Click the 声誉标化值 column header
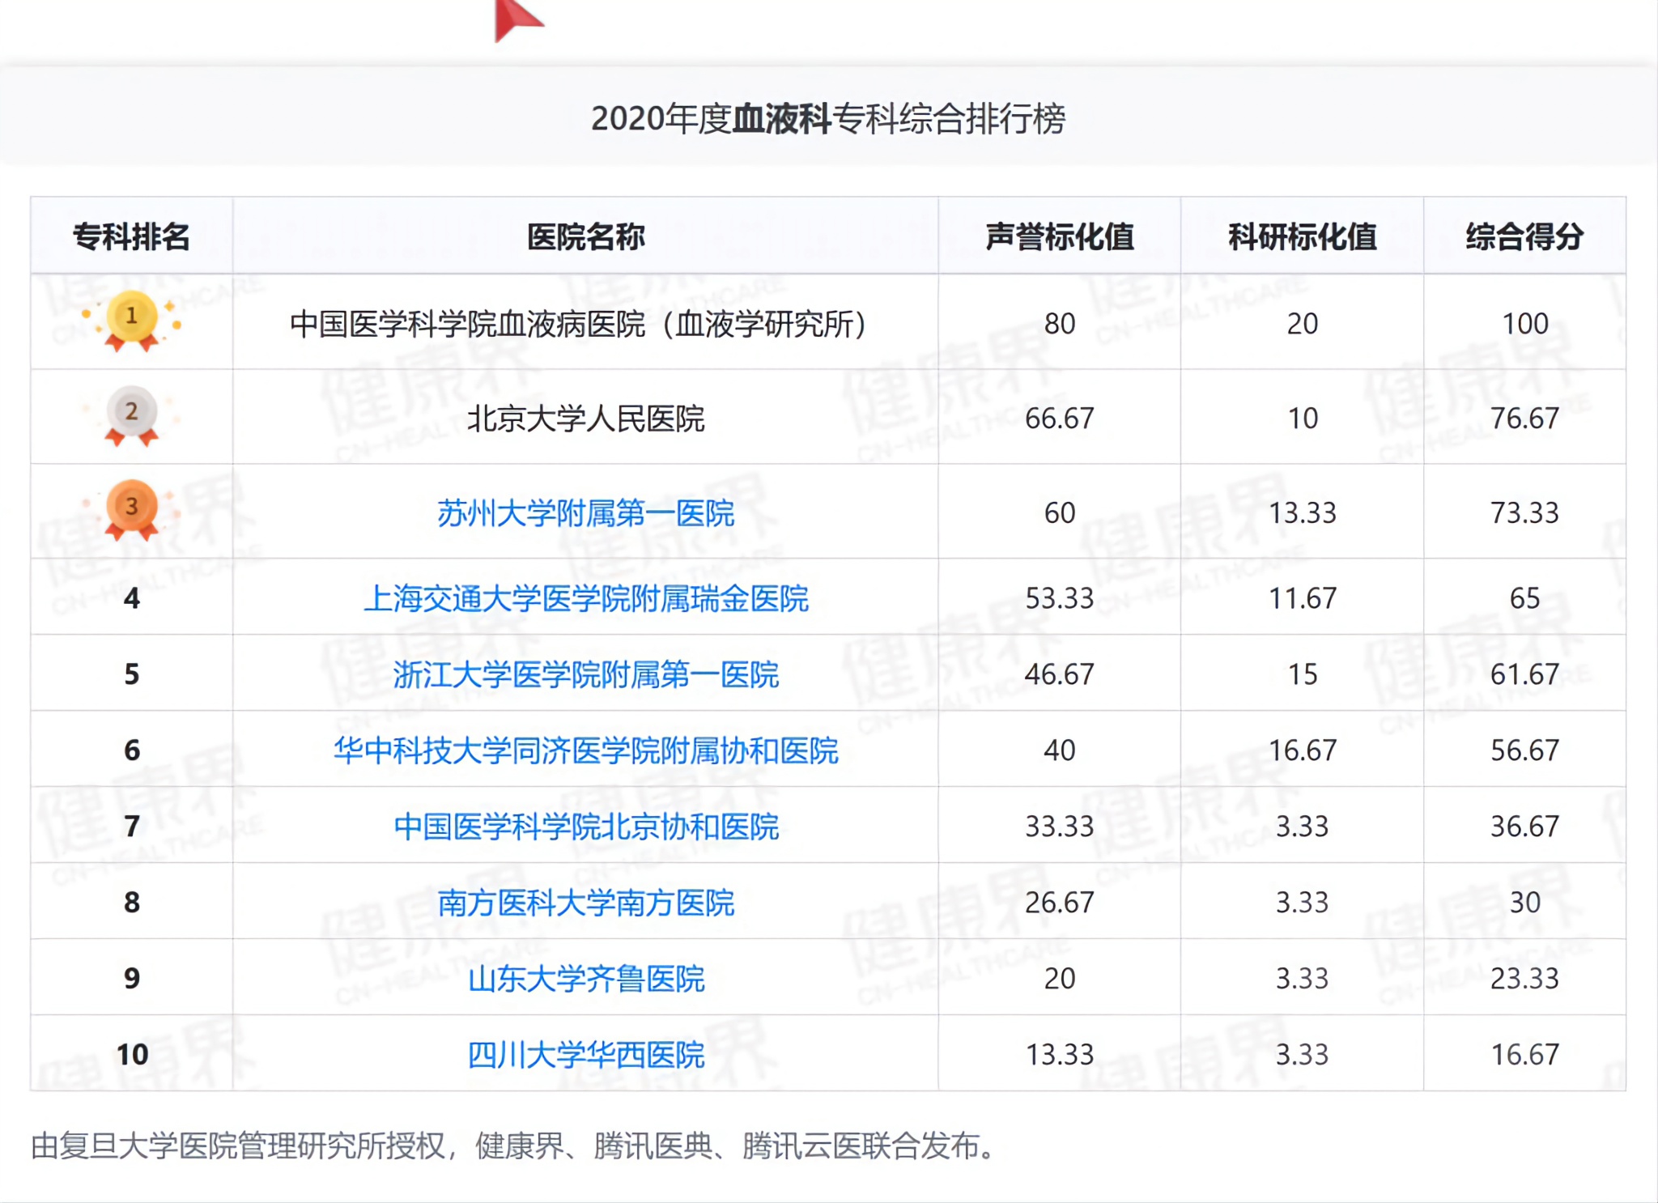Image resolution: width=1658 pixels, height=1203 pixels. click(x=1059, y=236)
